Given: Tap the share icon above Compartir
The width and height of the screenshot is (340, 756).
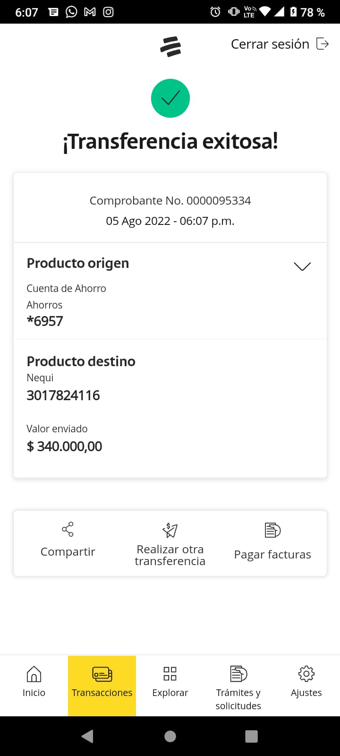Looking at the screenshot, I should pos(68,529).
